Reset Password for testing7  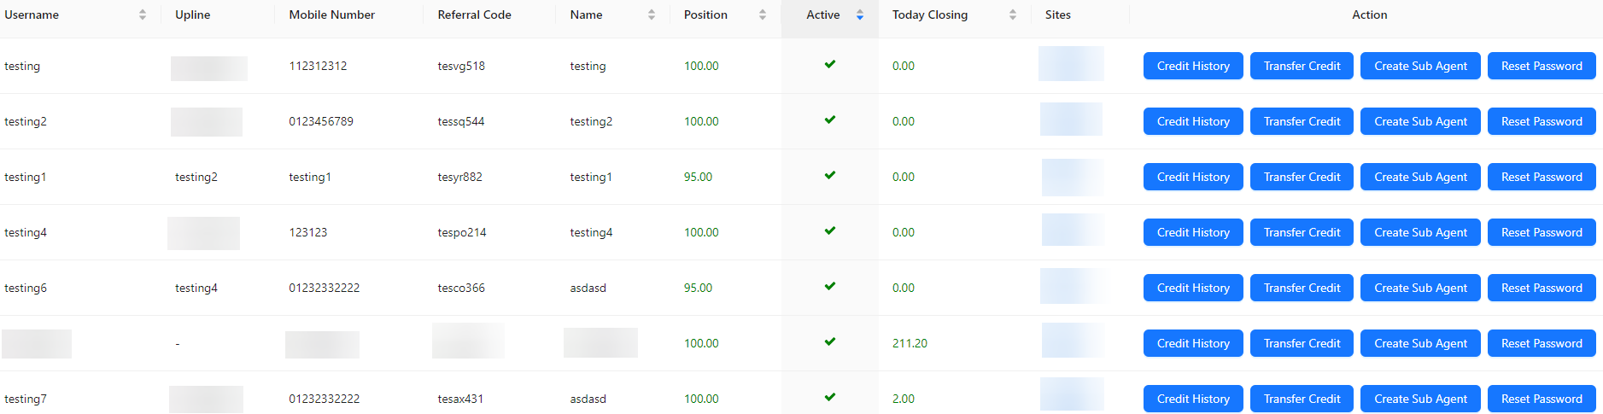[1542, 399]
